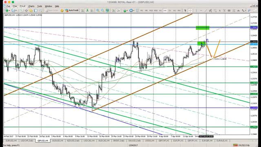Image resolution: width=261 pixels, height=147 pixels.
Task: Toggle the AutoTrade button
Action: (x=72, y=11)
